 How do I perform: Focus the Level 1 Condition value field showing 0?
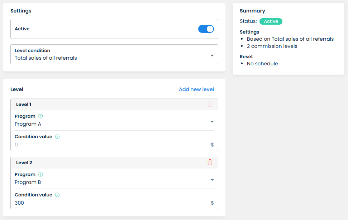(x=108, y=145)
